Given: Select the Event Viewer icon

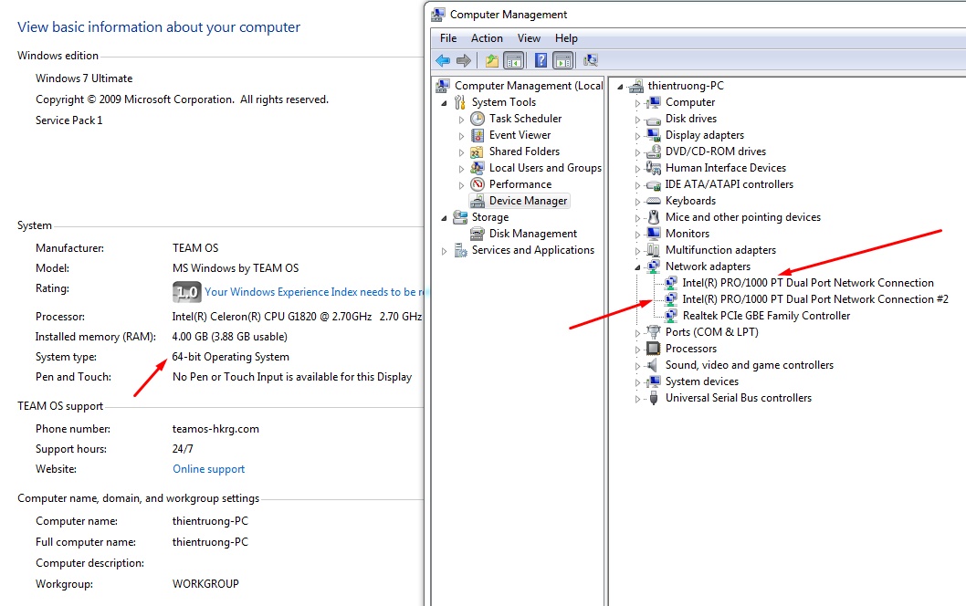Looking at the screenshot, I should [478, 135].
